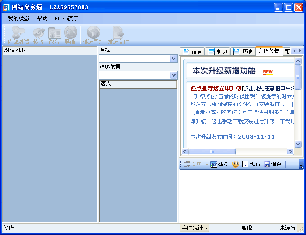Click the 代码 code icon
The height and width of the screenshot is (235, 306).
pyautogui.click(x=251, y=164)
